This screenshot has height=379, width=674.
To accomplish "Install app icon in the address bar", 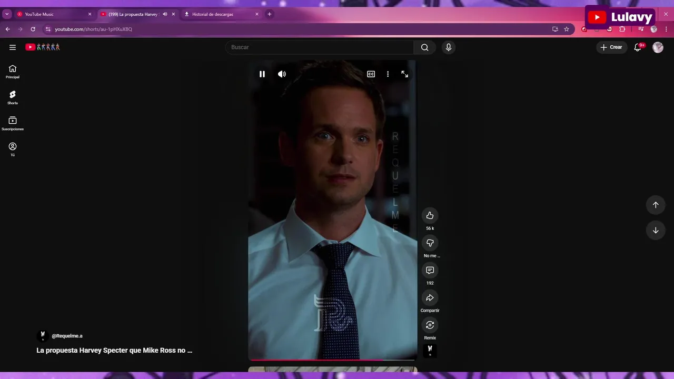I will pos(555,29).
